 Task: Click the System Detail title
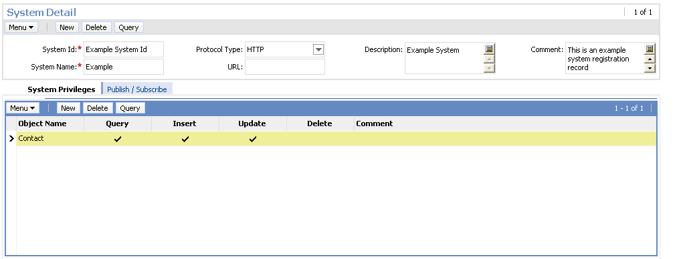[x=41, y=13]
